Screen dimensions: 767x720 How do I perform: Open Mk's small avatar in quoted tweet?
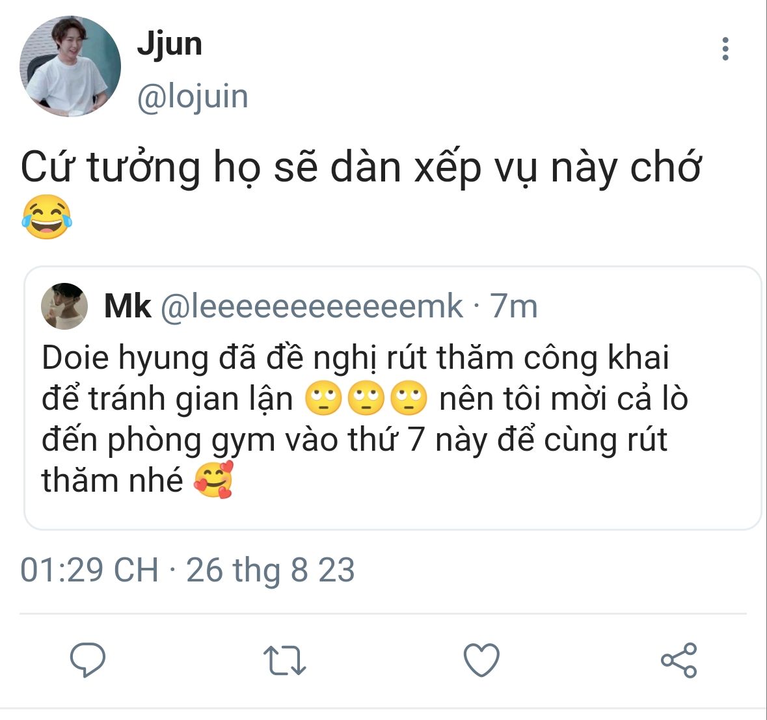point(64,306)
